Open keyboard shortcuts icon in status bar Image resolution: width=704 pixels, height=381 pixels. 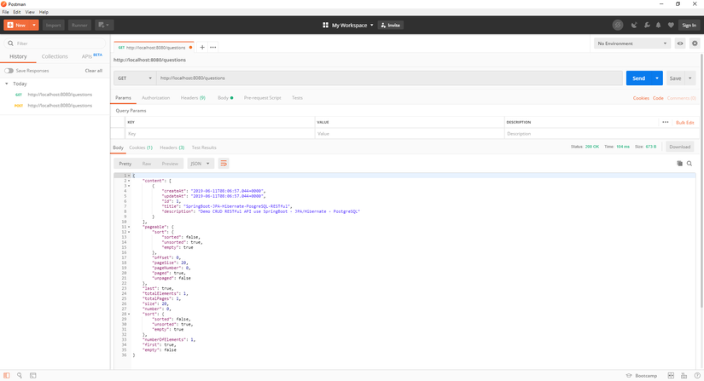684,376
